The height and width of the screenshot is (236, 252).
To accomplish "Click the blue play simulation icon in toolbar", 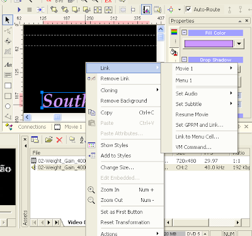I will pyautogui.click(x=20, y=9).
